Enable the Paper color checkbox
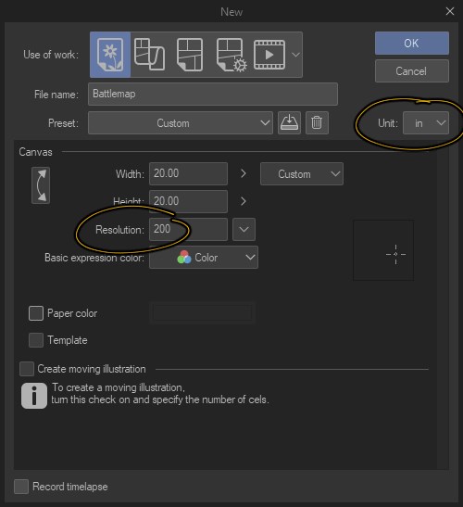The image size is (463, 507). (36, 313)
